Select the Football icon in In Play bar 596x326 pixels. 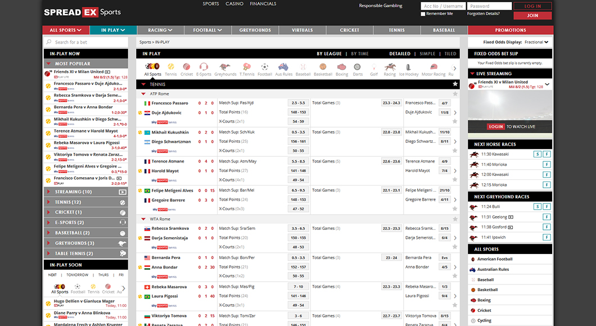[265, 69]
